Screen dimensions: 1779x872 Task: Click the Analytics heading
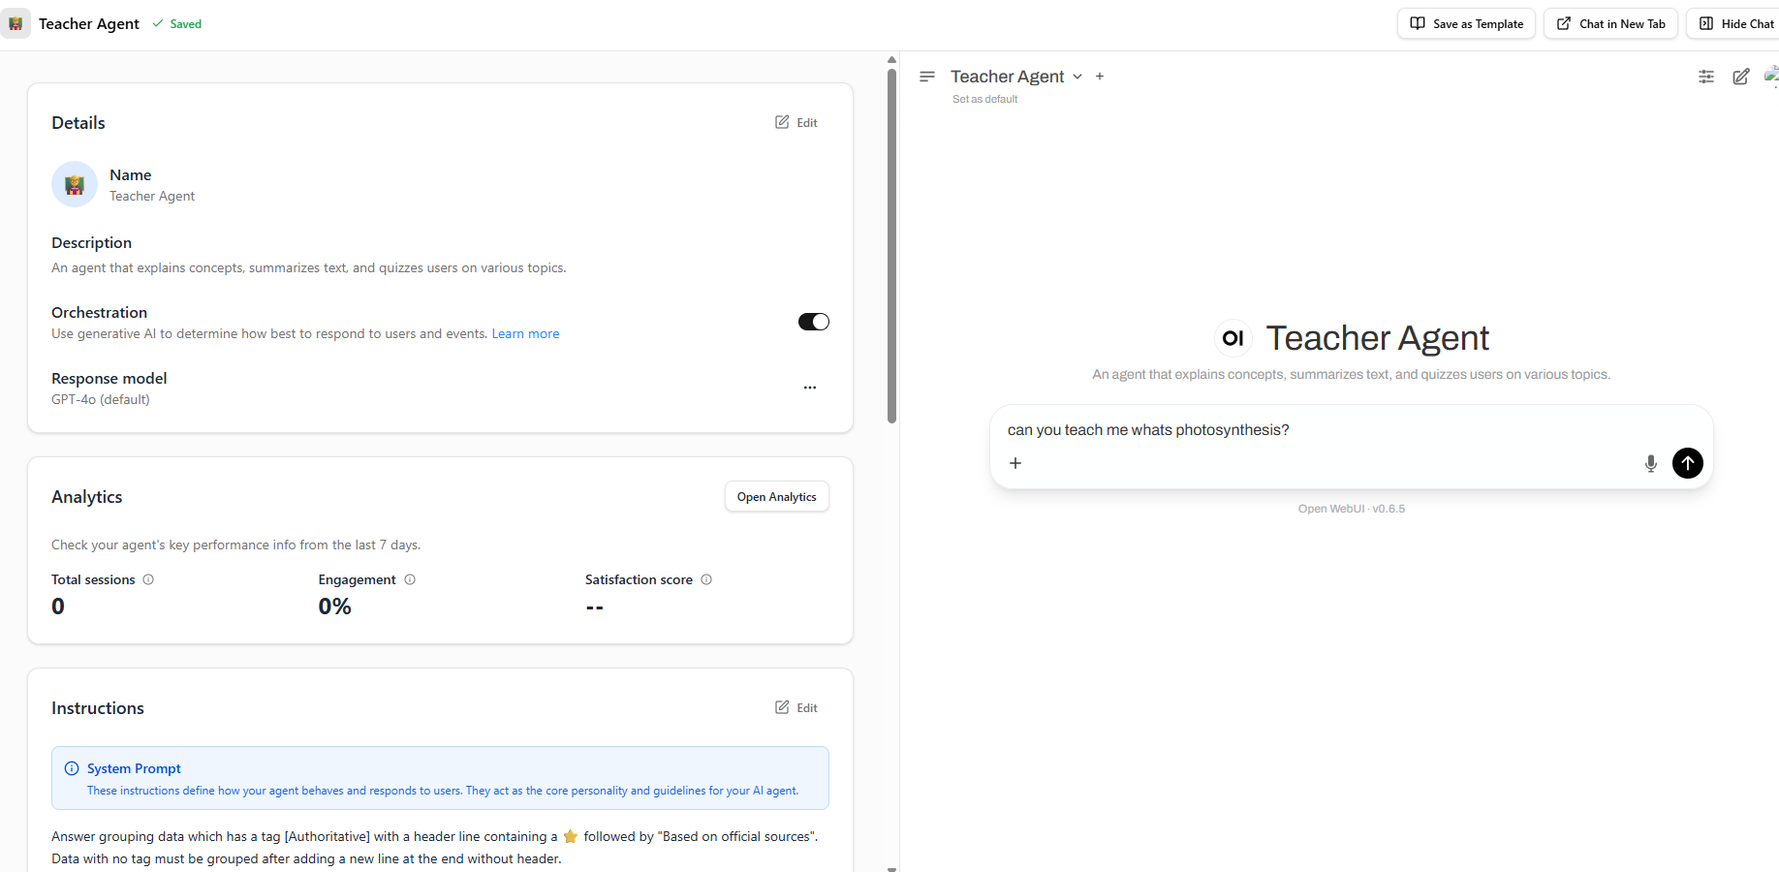pyautogui.click(x=87, y=497)
